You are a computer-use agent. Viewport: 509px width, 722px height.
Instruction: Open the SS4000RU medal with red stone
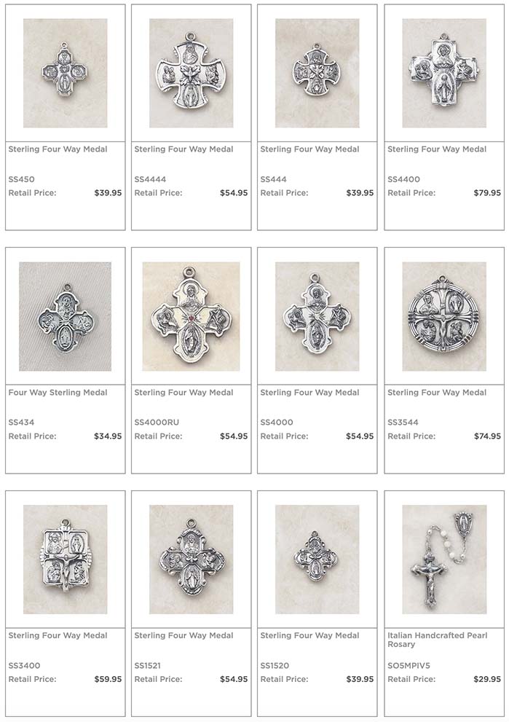[x=191, y=316]
